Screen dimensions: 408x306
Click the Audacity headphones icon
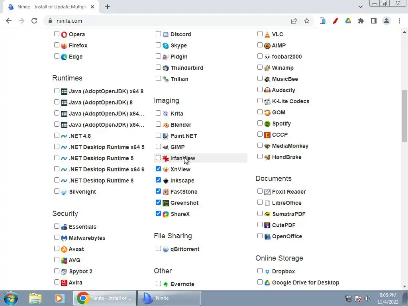[x=267, y=90]
